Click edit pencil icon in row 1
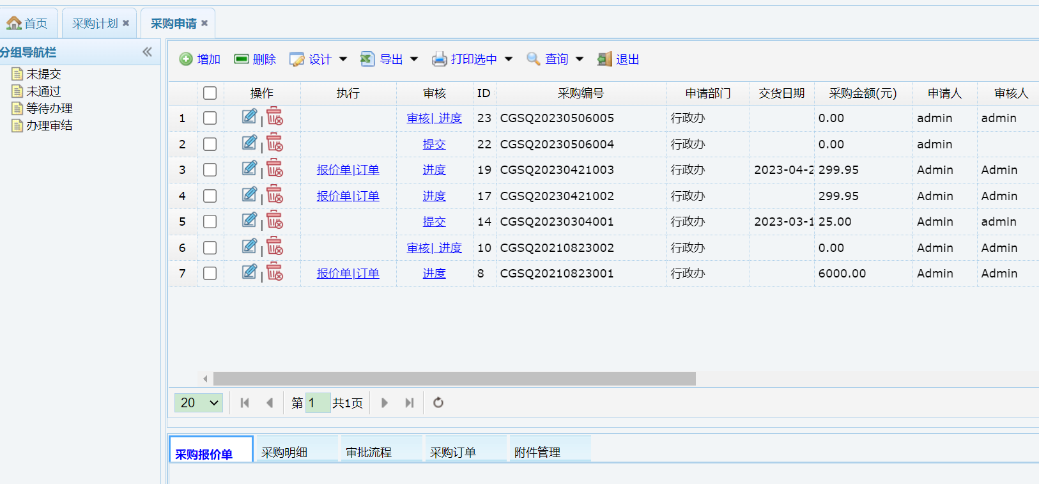 (x=249, y=117)
